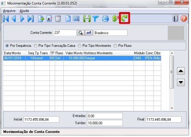Viewport: 191px width, 137px height.
Task: Click the blank document copy icon
Action: point(68,19)
